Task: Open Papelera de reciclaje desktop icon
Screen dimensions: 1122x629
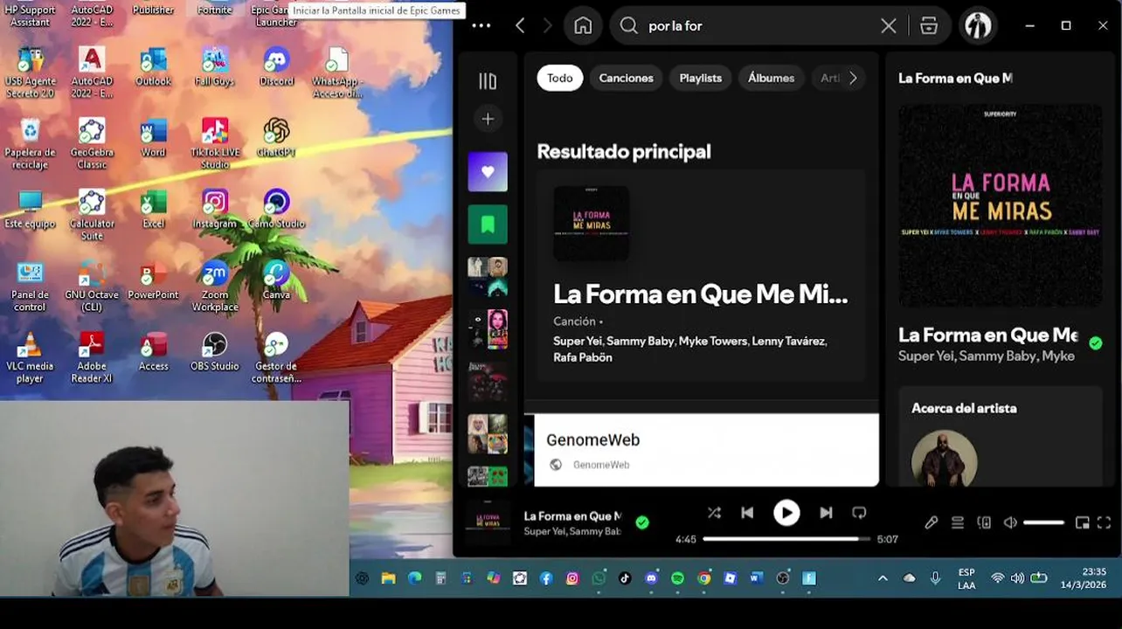Action: pyautogui.click(x=30, y=144)
